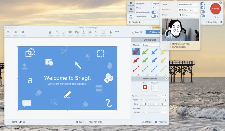Open the Selection dropdown showing Region
The image size is (225, 131).
(156, 4)
